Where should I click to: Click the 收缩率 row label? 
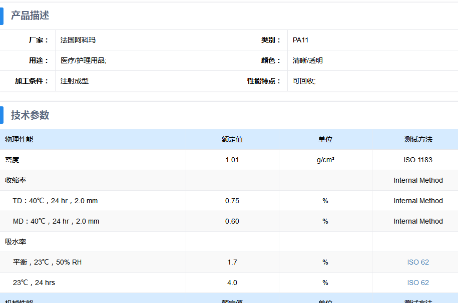pyautogui.click(x=16, y=180)
